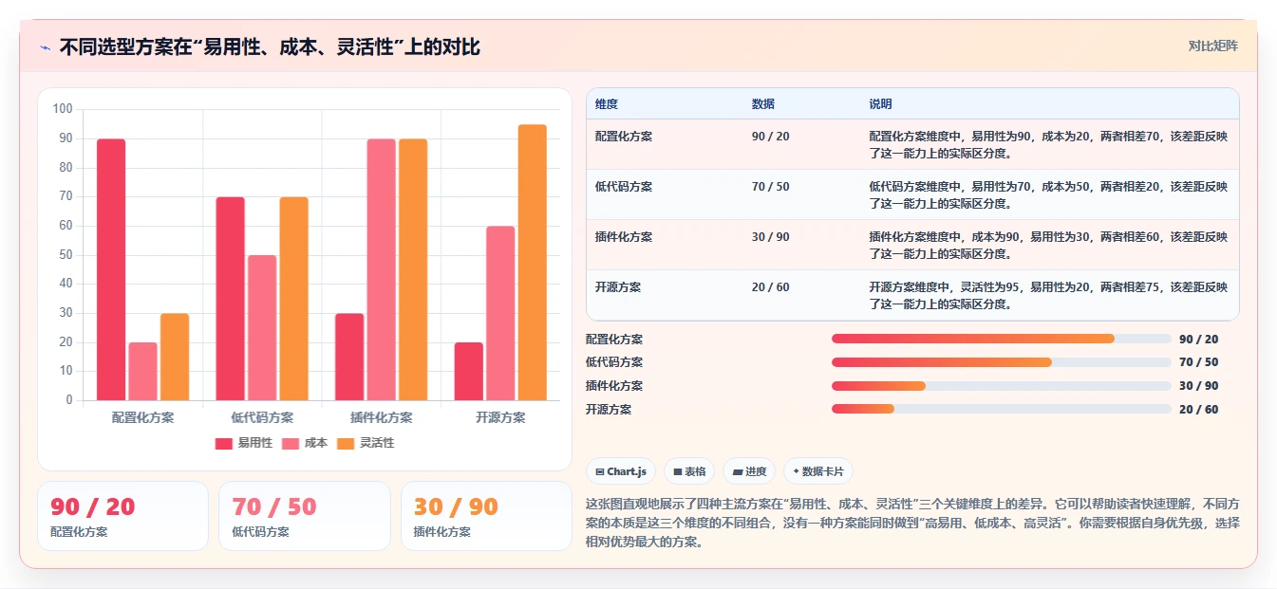Click the 20 / 60 table cell
This screenshot has width=1277, height=589.
[x=770, y=287]
